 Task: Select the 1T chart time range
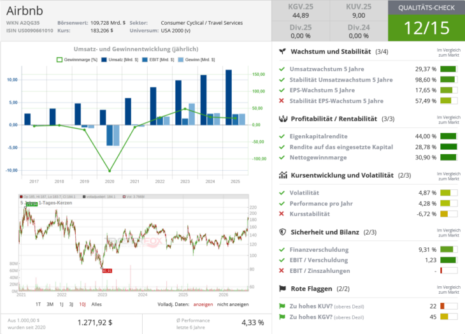38,304
